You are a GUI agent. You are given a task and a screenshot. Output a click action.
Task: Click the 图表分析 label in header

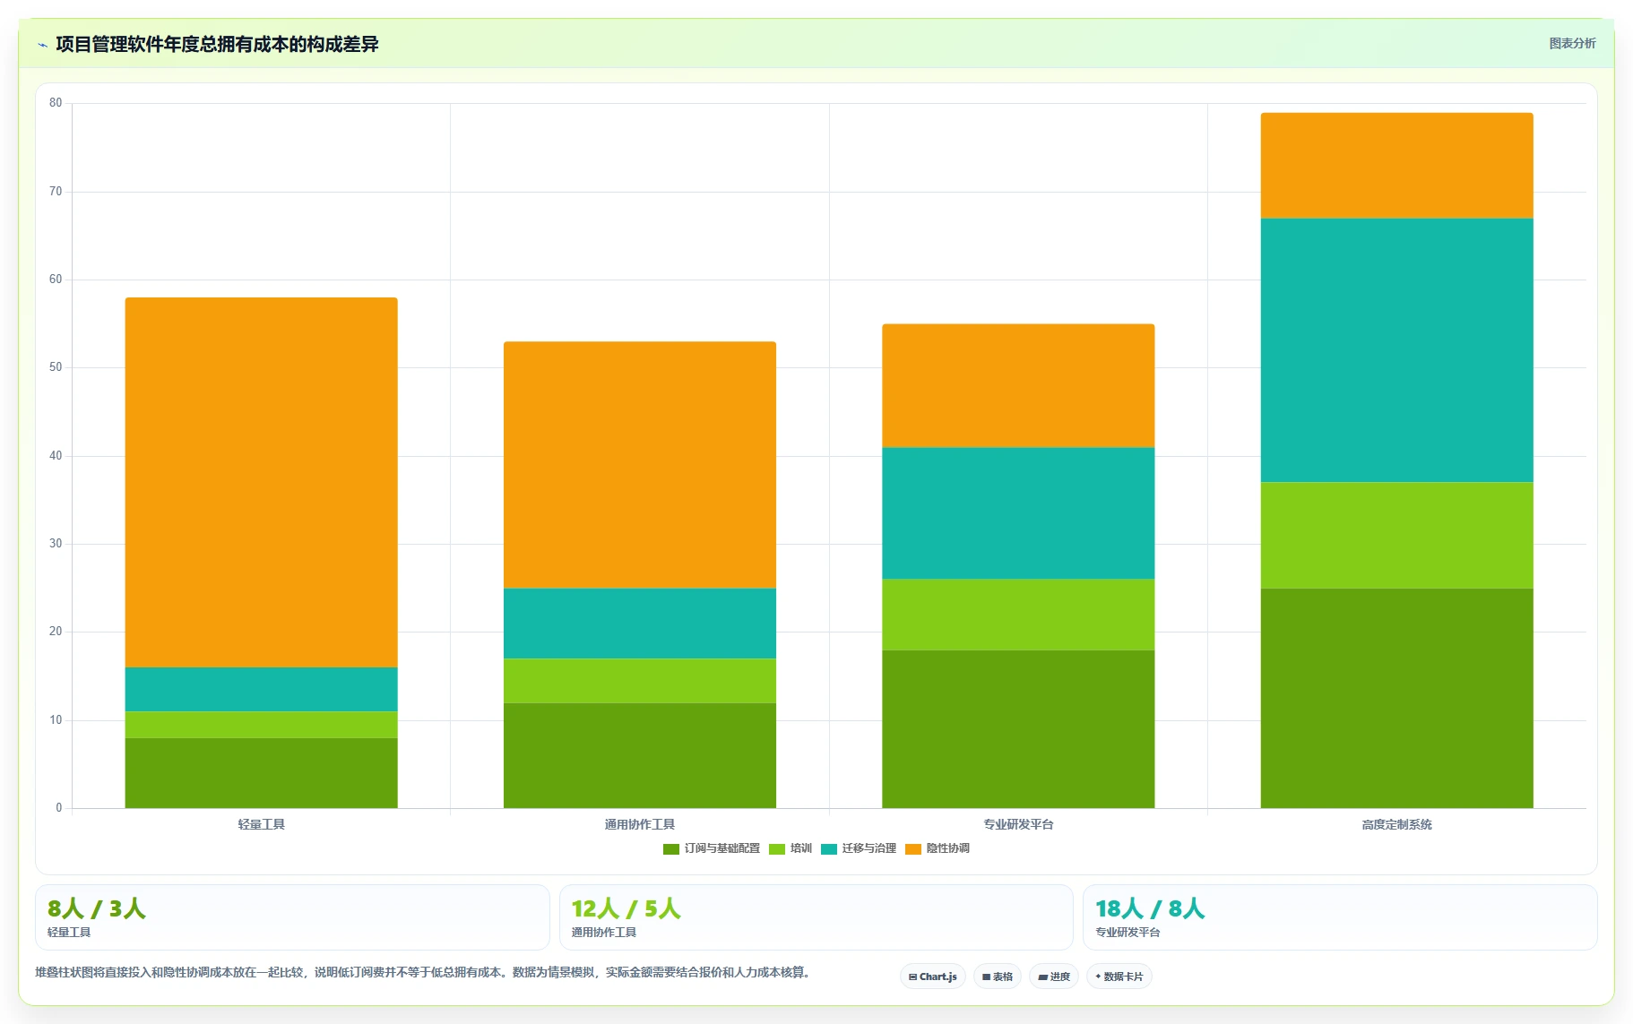1572,43
